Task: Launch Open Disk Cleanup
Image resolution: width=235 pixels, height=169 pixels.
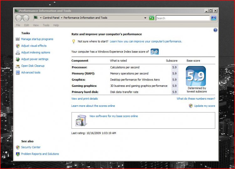Action: pos(33,66)
